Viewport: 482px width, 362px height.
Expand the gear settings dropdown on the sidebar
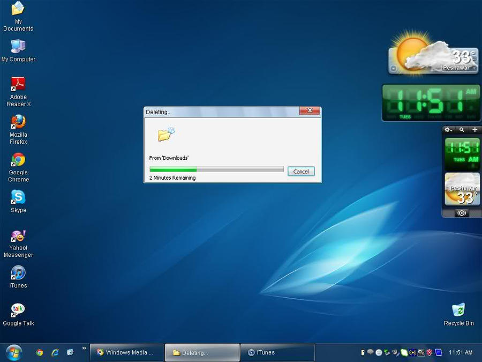(x=448, y=129)
